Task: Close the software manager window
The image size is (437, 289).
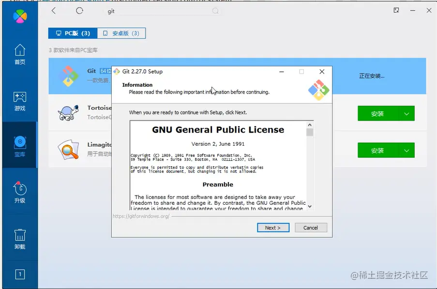Action: pos(429,10)
